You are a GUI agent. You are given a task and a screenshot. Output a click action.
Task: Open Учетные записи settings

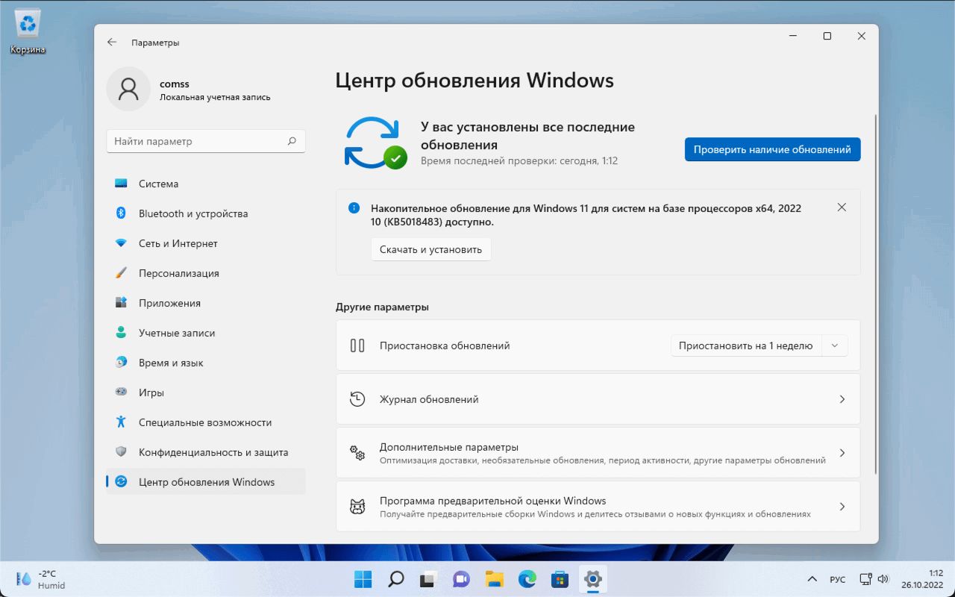(206, 333)
